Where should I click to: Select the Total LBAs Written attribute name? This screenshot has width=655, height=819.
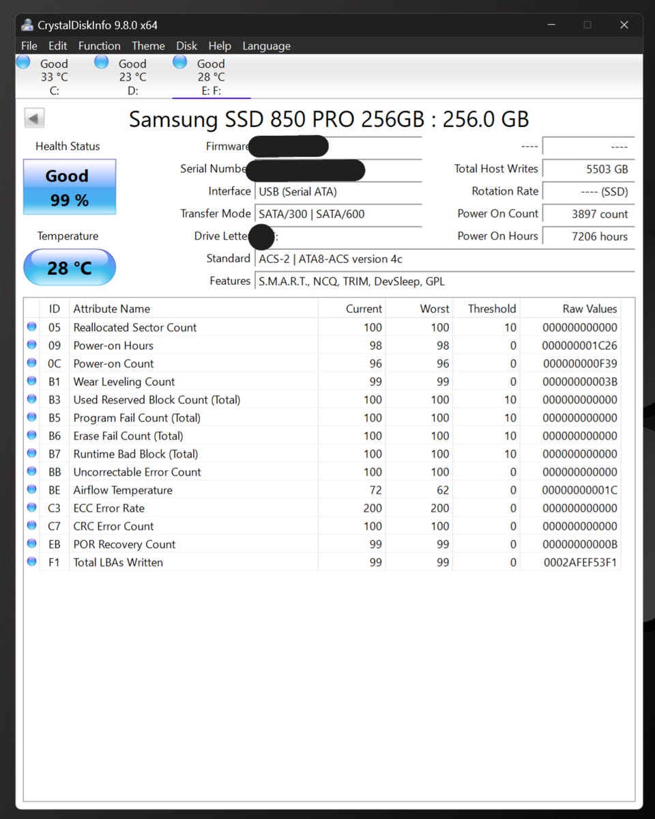pyautogui.click(x=118, y=563)
